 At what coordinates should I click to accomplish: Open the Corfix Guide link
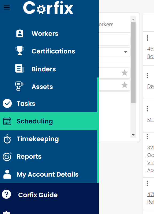click(x=38, y=195)
